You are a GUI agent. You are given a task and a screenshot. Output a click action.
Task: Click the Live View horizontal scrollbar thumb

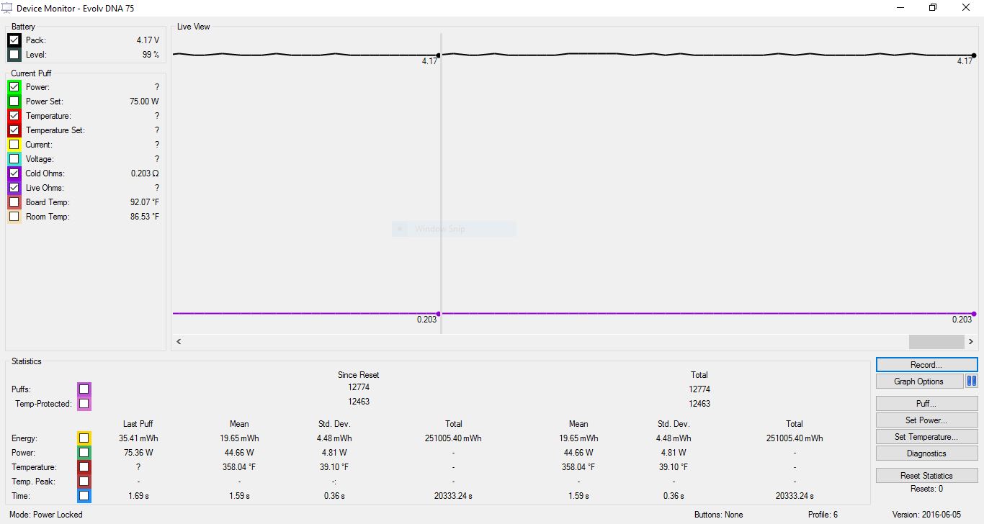click(x=936, y=342)
